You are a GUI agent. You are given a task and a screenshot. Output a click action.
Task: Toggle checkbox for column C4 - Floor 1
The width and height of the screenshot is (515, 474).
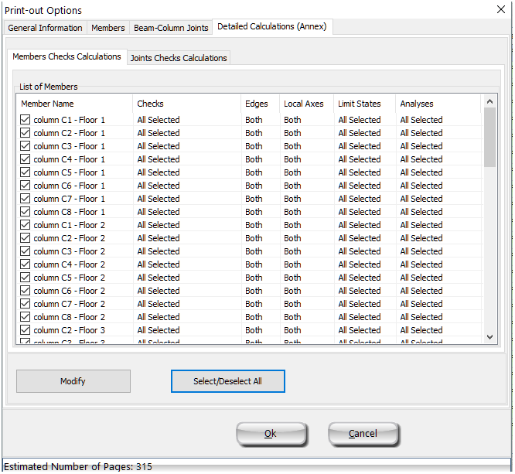point(26,159)
